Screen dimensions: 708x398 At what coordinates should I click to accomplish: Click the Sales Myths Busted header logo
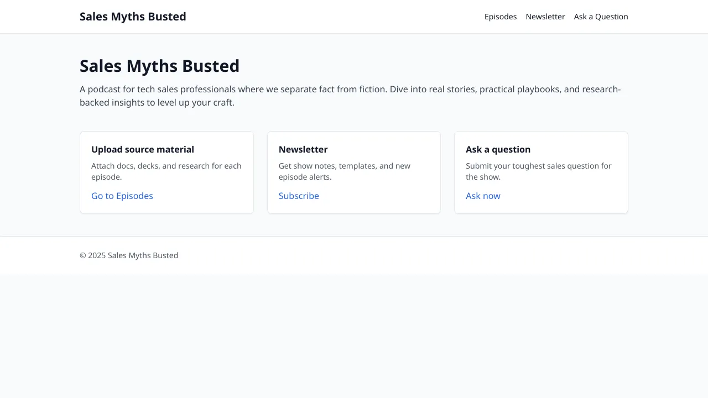(x=133, y=17)
